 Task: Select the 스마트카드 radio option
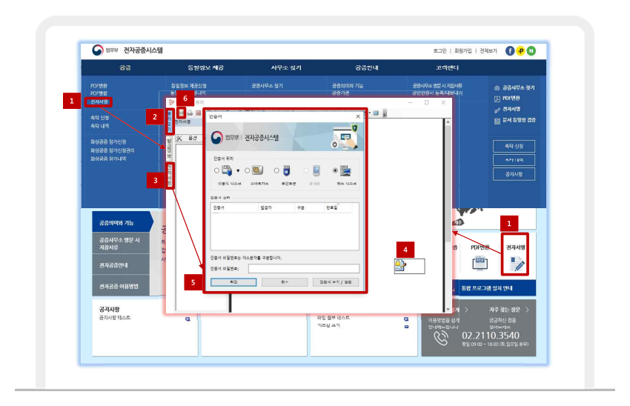pos(247,171)
